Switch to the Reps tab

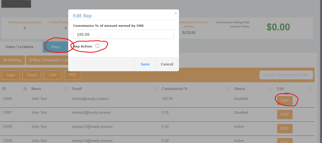(55, 47)
